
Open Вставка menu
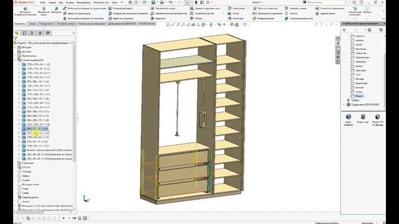[70, 2]
